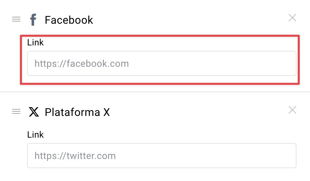Delete Facebook using its X button
The image size is (310, 181).
click(292, 18)
